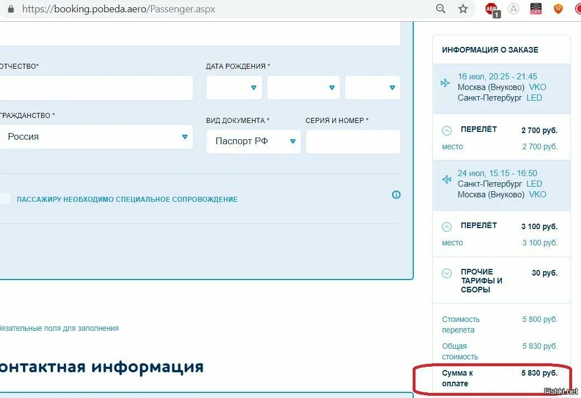This screenshot has height=398, width=581.
Task: Click the Сумма к оплате label
Action: click(457, 378)
